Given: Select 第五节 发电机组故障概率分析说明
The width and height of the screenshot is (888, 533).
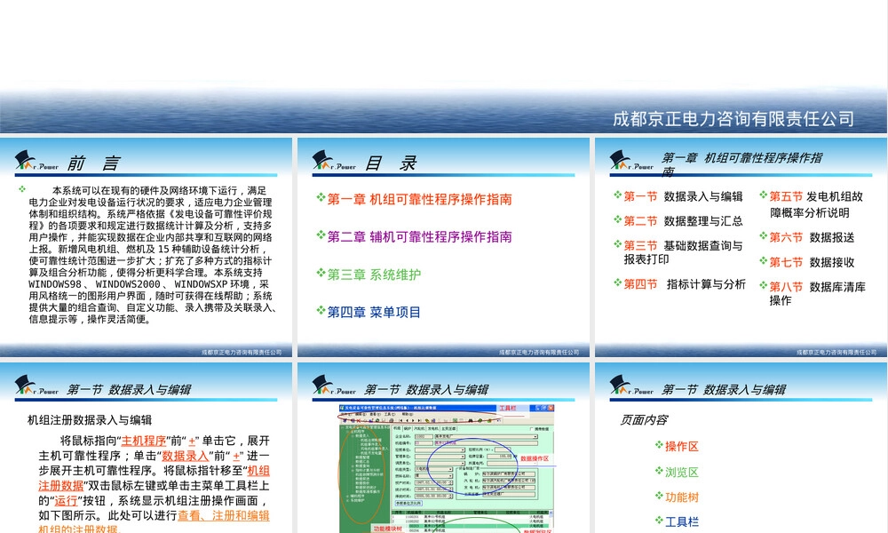Looking at the screenshot, I should pos(816,204).
